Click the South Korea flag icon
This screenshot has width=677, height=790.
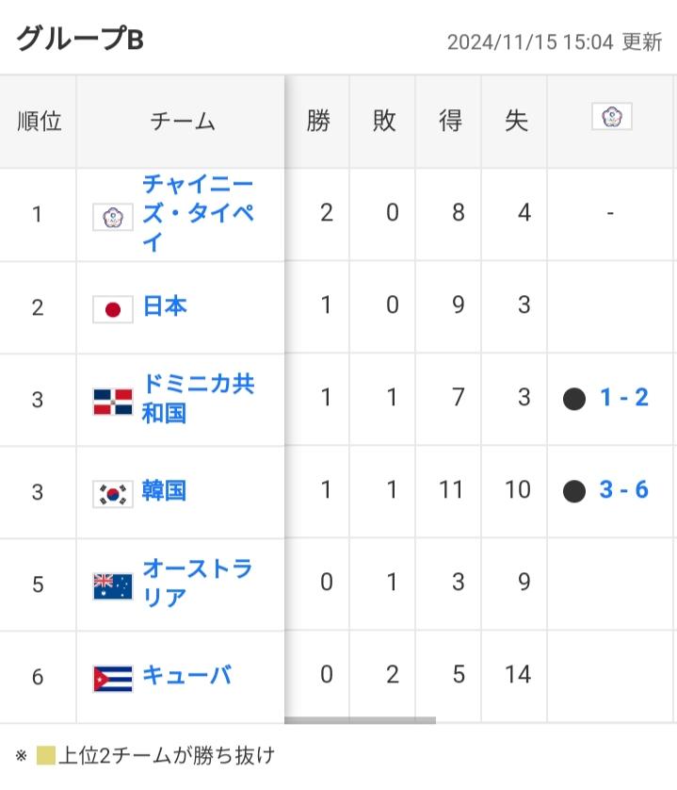[113, 494]
